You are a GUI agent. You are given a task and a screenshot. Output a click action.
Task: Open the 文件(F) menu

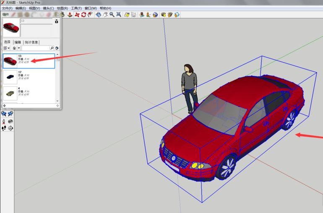coord(7,8)
